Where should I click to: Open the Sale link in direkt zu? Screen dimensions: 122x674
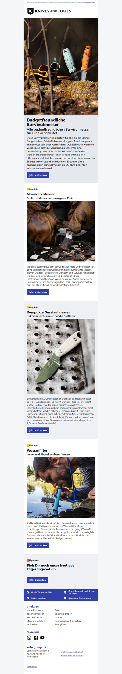[57, 610]
